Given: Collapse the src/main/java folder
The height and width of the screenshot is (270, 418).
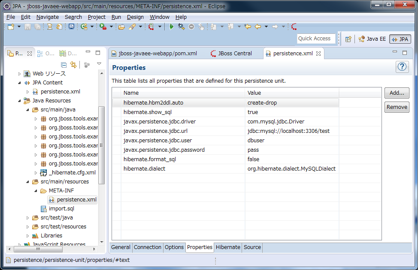Looking at the screenshot, I should tap(27, 110).
